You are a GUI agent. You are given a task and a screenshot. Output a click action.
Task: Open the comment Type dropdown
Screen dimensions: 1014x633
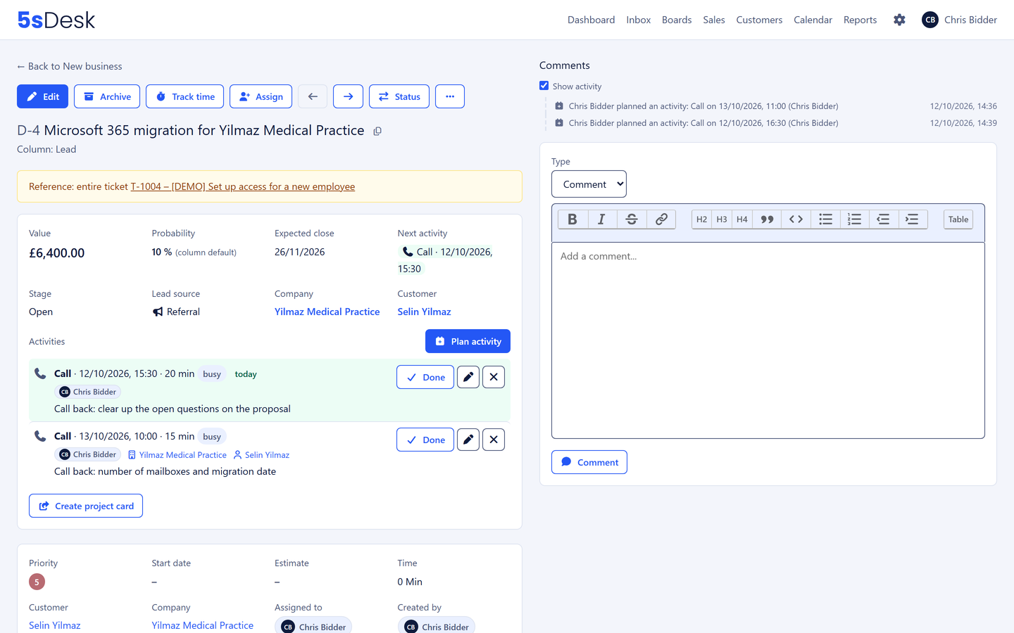(589, 184)
